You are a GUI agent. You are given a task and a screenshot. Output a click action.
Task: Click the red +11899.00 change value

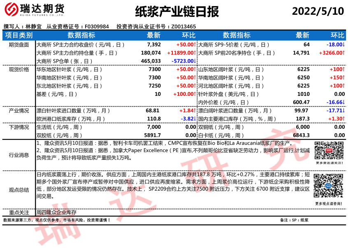pos(181,53)
